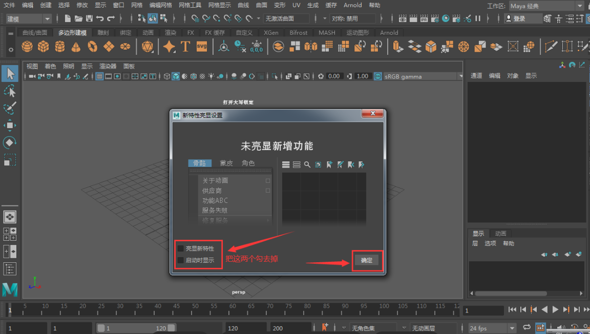The image size is (590, 334).
Task: Select the Rotate tool in toolbox
Action: pyautogui.click(x=10, y=143)
